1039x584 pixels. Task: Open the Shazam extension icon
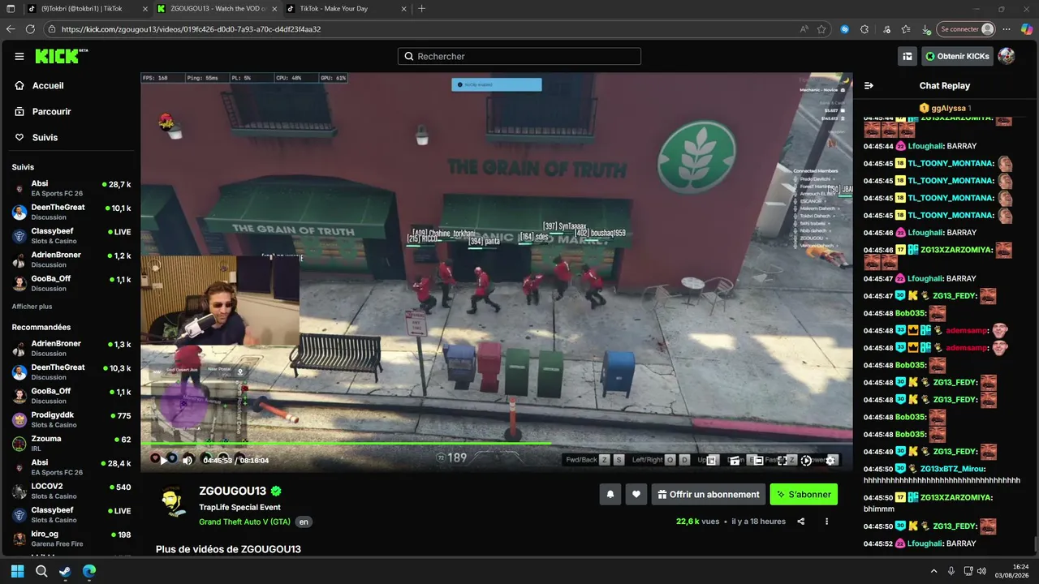coord(845,29)
